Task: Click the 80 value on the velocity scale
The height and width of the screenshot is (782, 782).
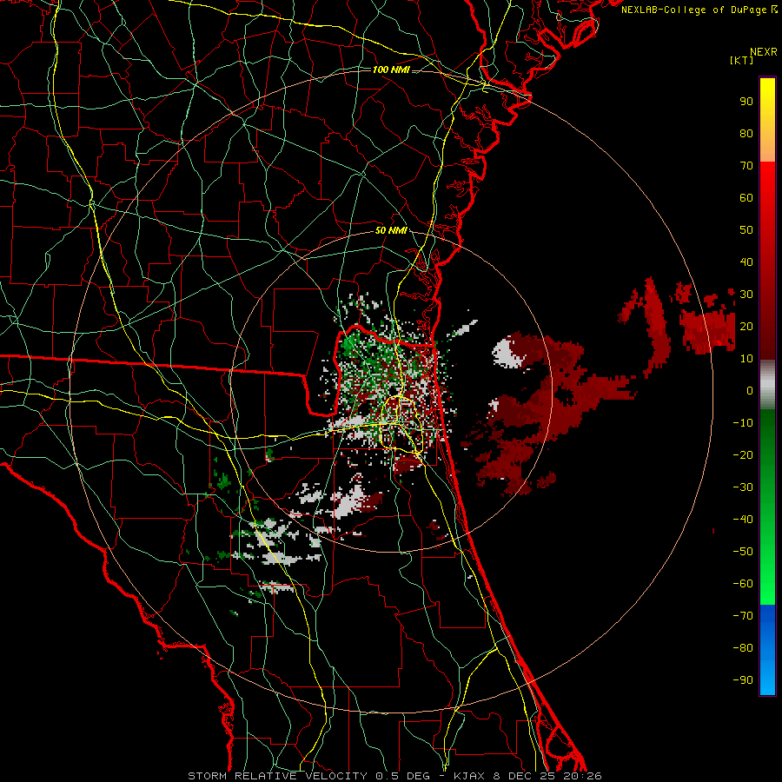Action: point(746,133)
